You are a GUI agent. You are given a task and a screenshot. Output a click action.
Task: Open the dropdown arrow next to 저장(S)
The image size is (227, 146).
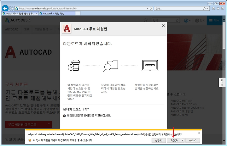183,140
